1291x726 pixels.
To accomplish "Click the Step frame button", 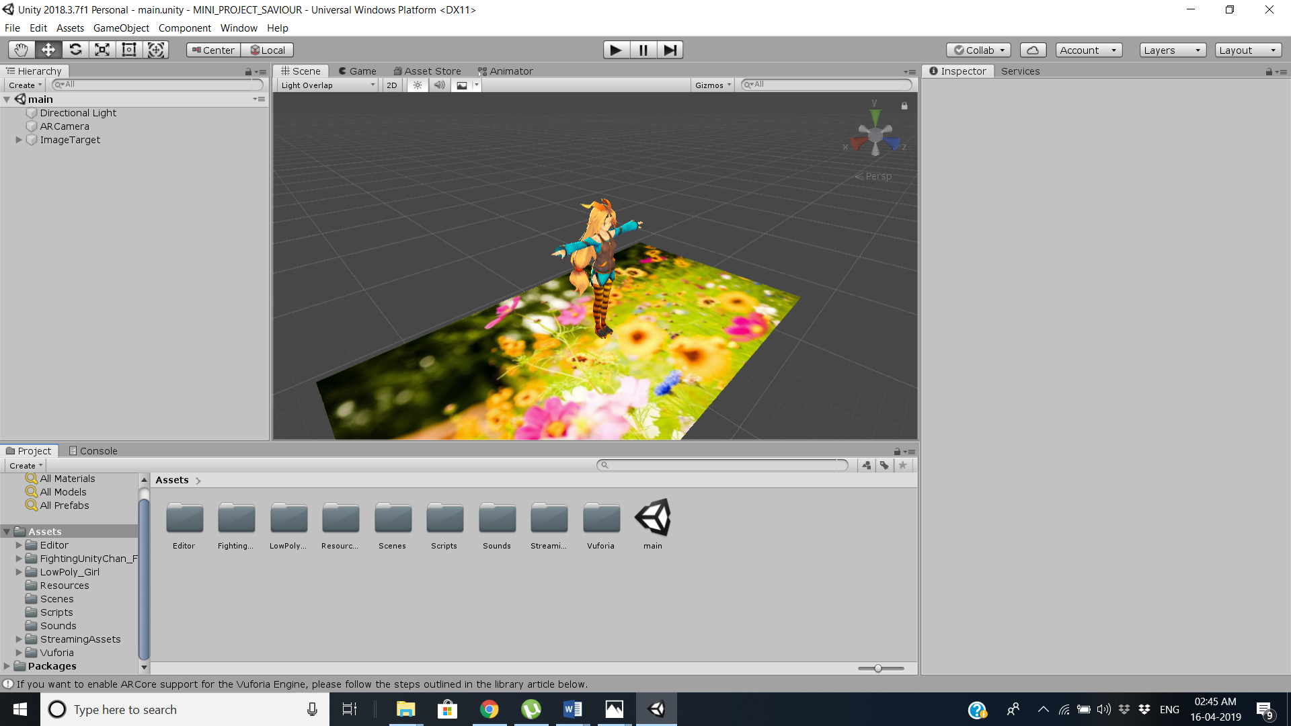I will [670, 50].
